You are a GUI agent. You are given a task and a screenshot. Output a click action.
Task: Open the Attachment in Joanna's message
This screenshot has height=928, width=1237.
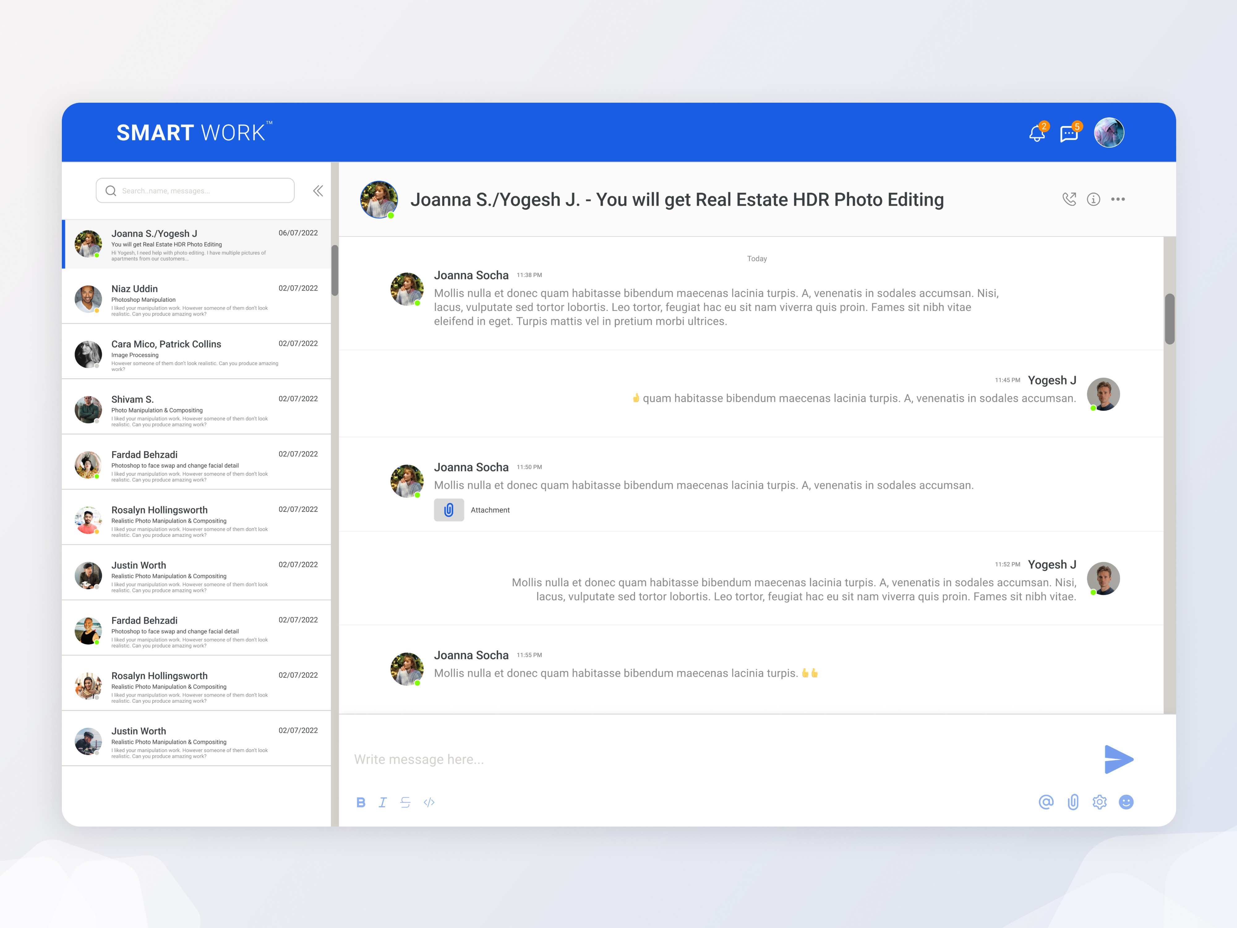[x=449, y=510]
